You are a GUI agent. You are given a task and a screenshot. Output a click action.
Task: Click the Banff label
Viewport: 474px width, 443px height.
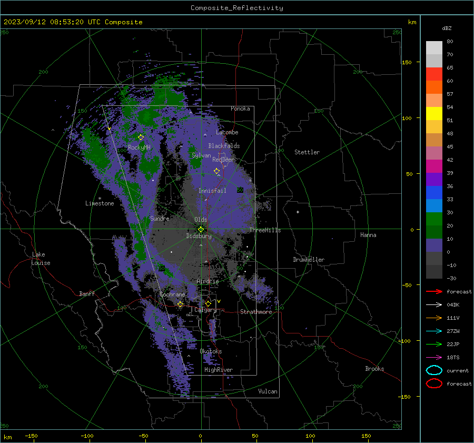pyautogui.click(x=87, y=293)
